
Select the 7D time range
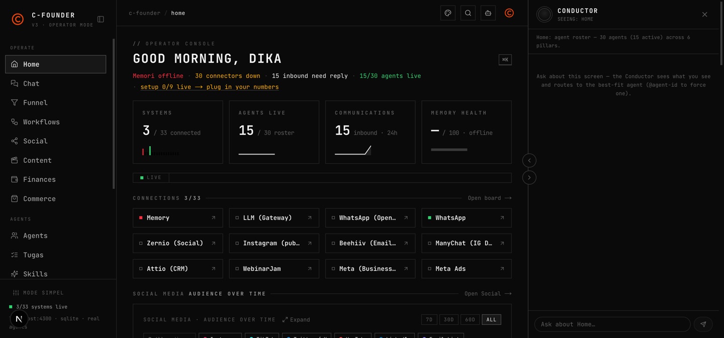click(429, 319)
